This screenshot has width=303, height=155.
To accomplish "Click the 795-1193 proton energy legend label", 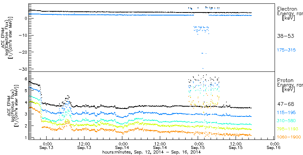I will 287,129.
